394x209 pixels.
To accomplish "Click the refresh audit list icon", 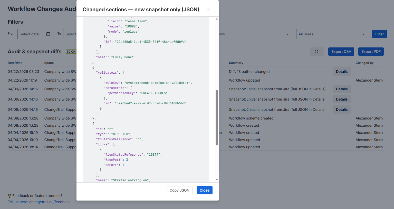I will [317, 52].
